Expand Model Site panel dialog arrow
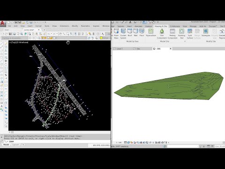The image size is (225, 169). pos(185,41)
